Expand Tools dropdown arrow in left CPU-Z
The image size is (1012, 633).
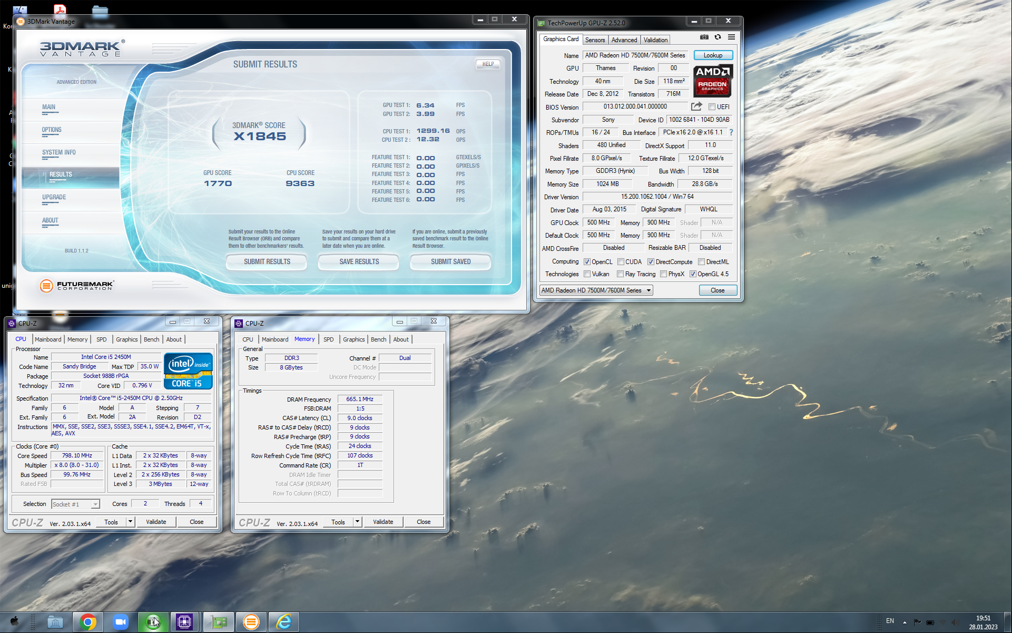(130, 522)
